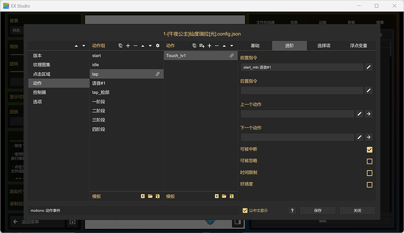Switch to the 选择项 tab
The width and height of the screenshot is (404, 233).
point(324,46)
